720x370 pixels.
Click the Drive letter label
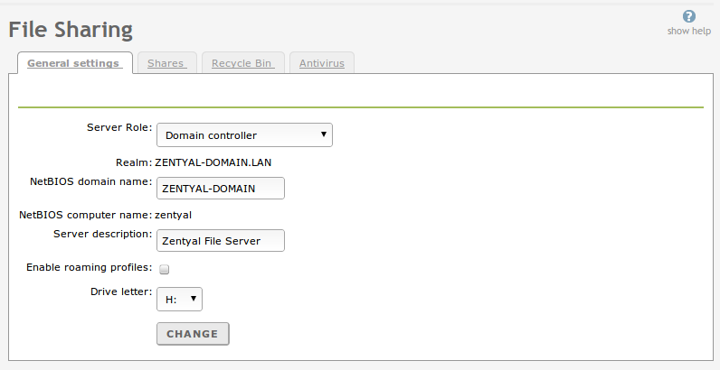click(x=120, y=291)
